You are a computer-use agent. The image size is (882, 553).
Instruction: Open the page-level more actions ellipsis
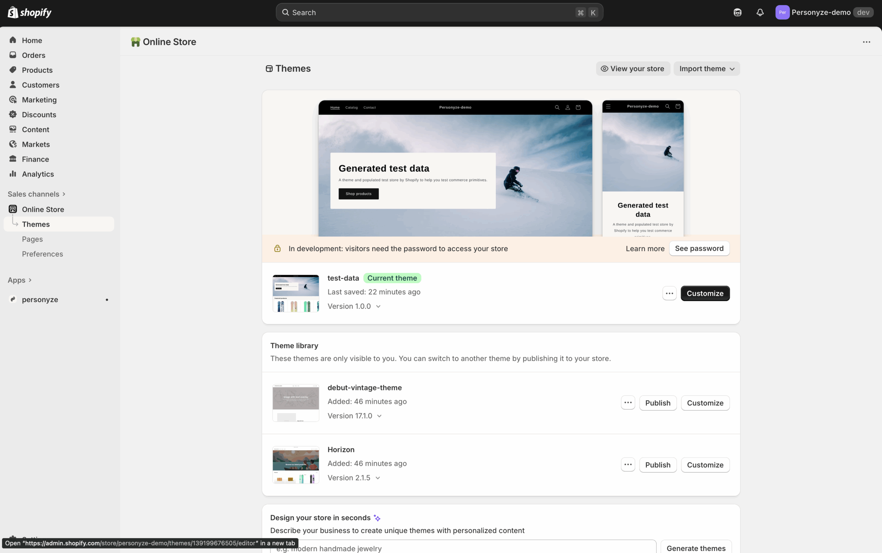866,42
